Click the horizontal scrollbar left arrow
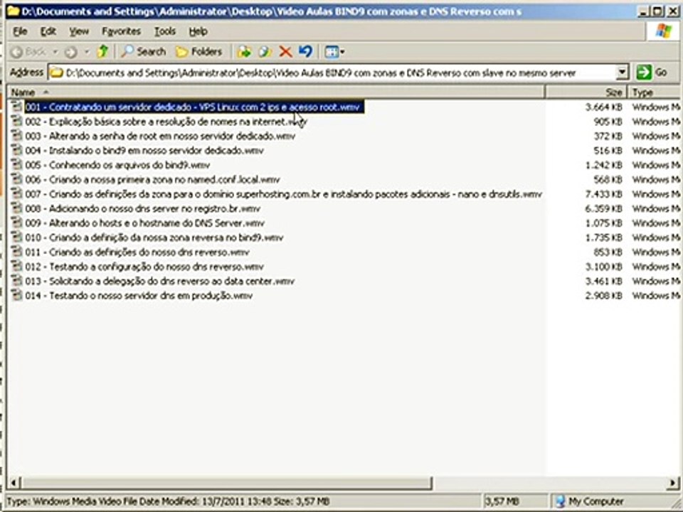The height and width of the screenshot is (512, 683). [x=14, y=482]
